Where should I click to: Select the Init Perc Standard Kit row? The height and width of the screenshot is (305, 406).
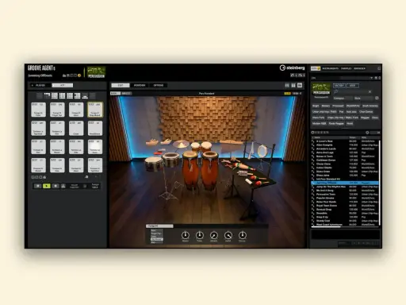tap(345, 179)
